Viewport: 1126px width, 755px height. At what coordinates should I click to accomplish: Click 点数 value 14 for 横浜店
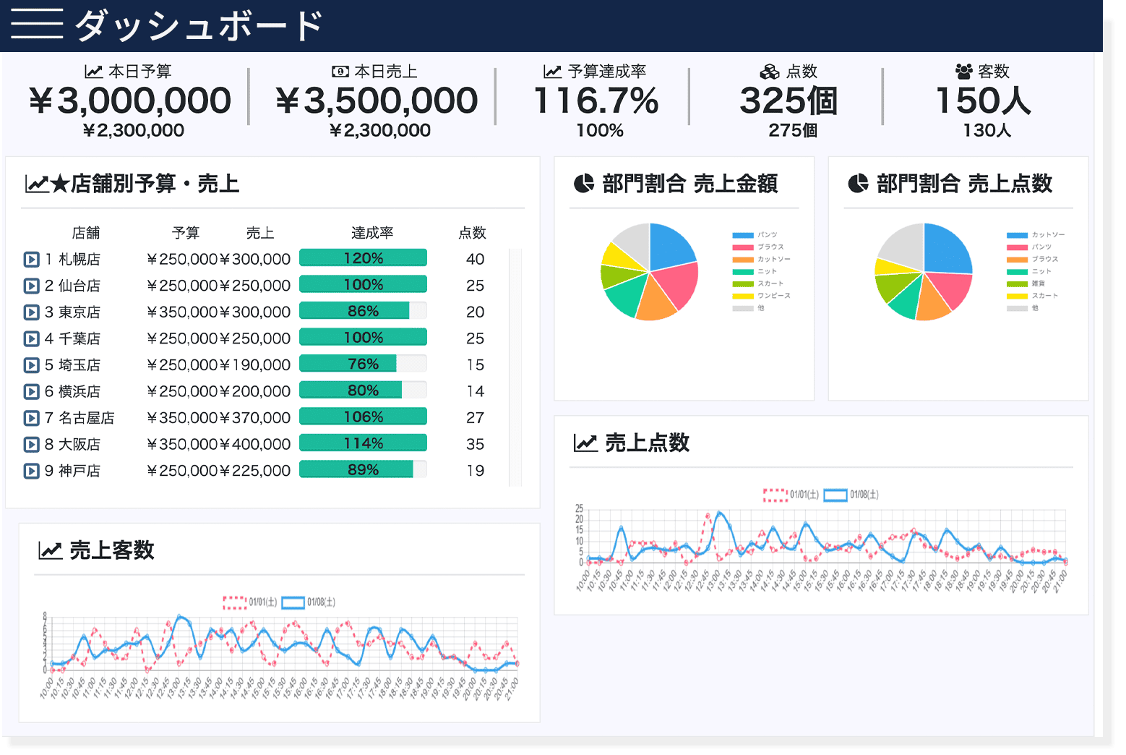tap(475, 392)
